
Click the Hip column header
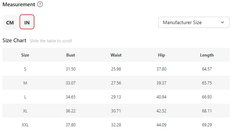[x=161, y=55]
